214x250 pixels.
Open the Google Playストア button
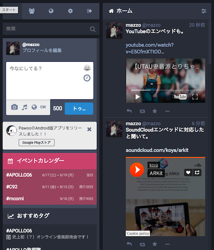click(x=36, y=143)
